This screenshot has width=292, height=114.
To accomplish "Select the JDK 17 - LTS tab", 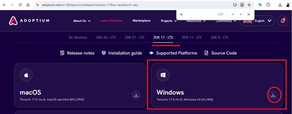I will tap(163, 37).
